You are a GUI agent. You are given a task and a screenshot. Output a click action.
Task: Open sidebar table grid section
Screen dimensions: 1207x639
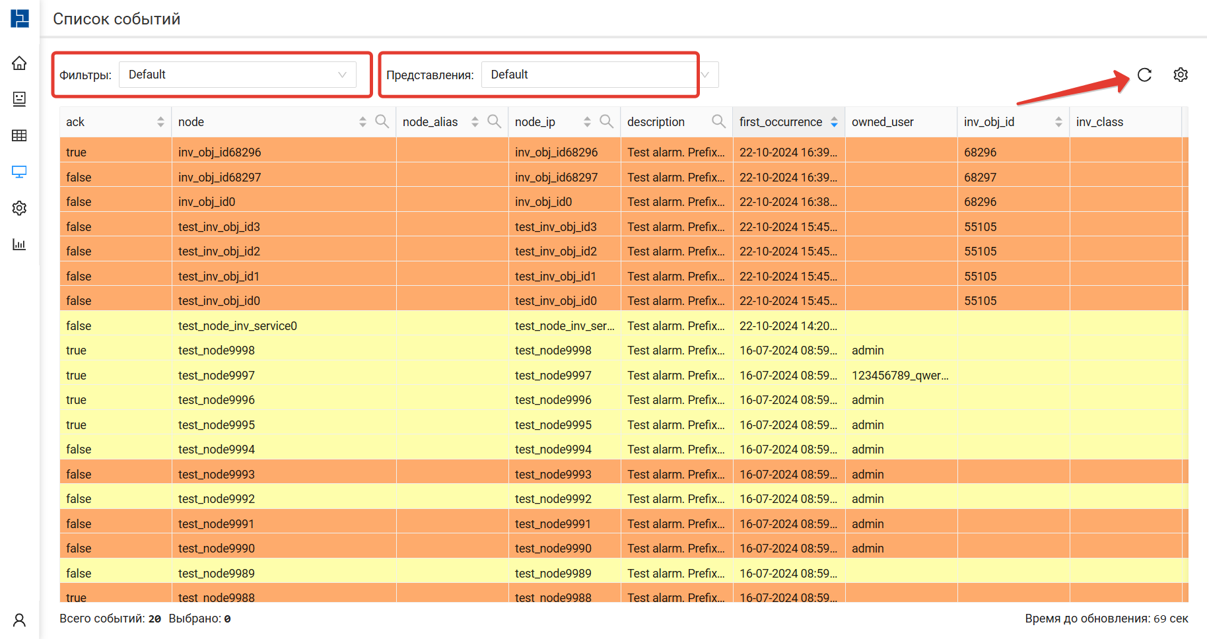coord(19,135)
